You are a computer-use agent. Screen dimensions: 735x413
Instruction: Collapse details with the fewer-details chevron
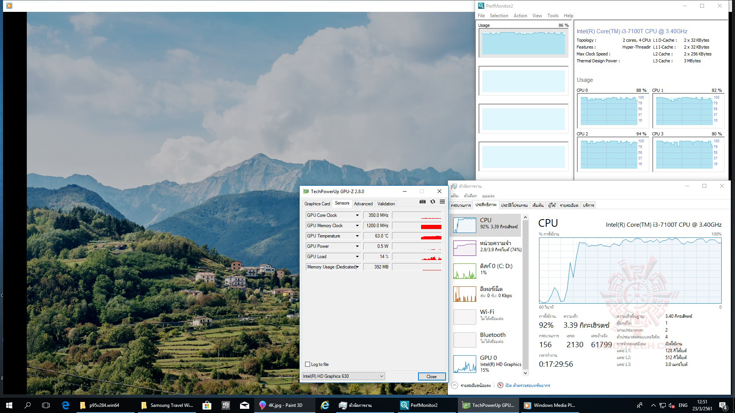click(x=454, y=385)
